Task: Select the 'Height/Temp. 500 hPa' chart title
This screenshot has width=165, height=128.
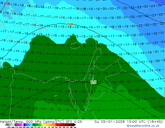Action: coord(21,122)
